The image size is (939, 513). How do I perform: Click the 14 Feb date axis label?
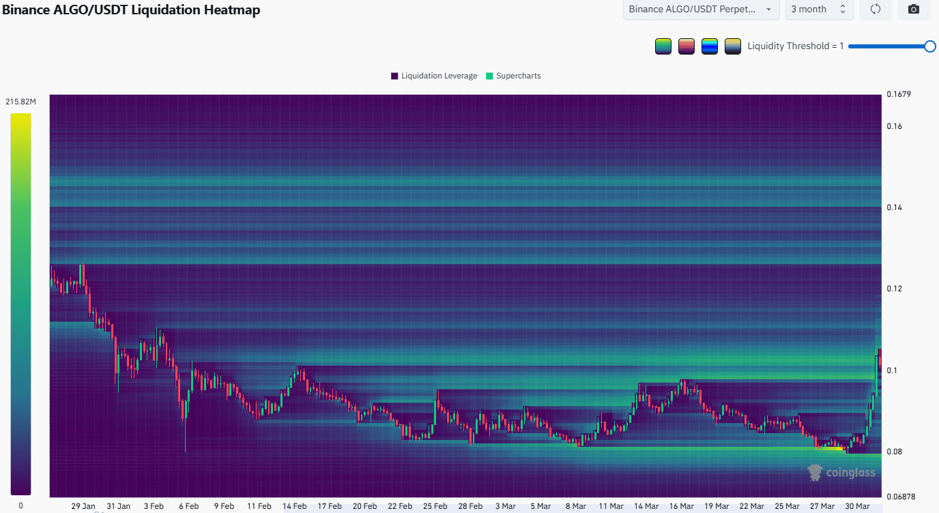point(294,506)
